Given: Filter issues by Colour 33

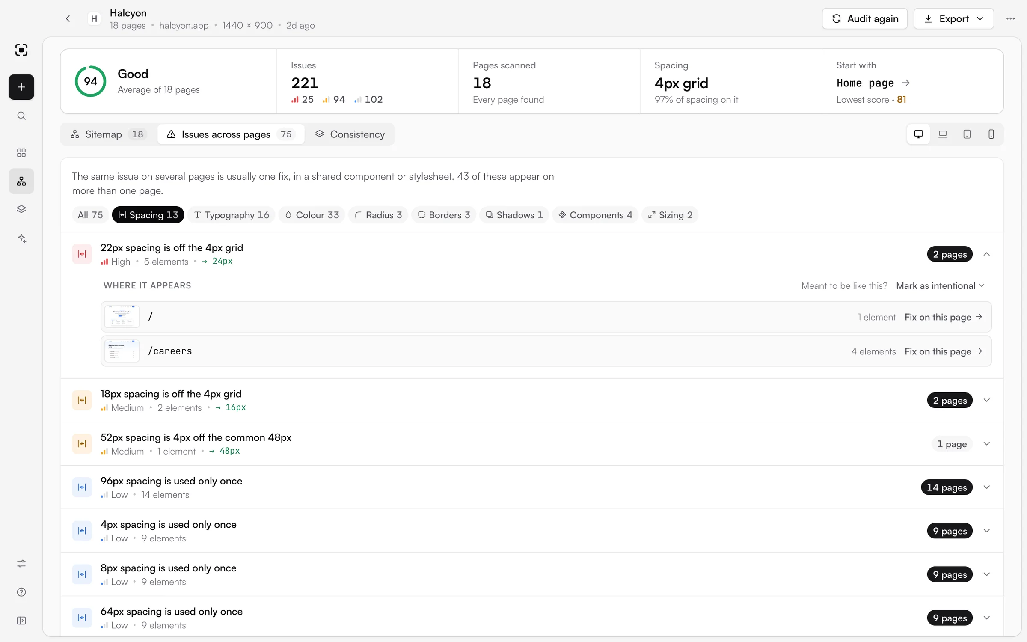Looking at the screenshot, I should tap(312, 215).
